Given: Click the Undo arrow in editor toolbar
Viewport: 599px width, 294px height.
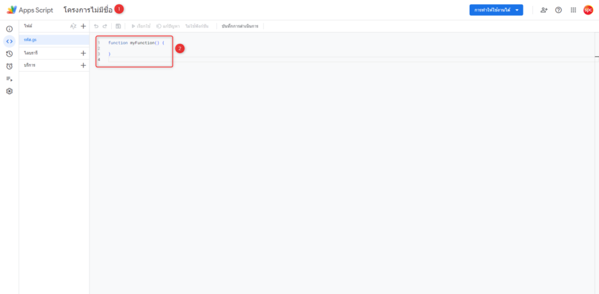Looking at the screenshot, I should pyautogui.click(x=97, y=26).
